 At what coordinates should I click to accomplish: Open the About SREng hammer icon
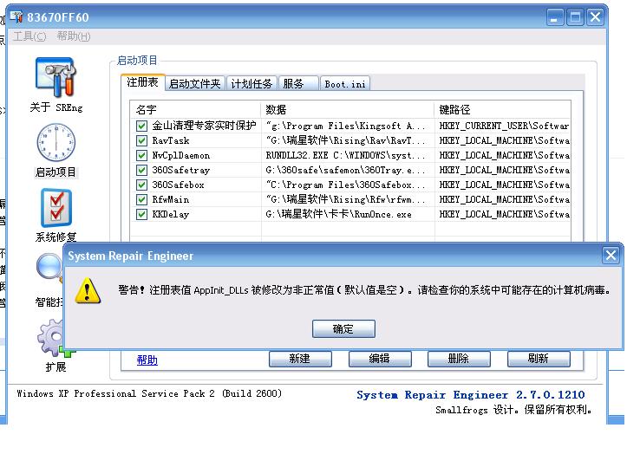(56, 77)
